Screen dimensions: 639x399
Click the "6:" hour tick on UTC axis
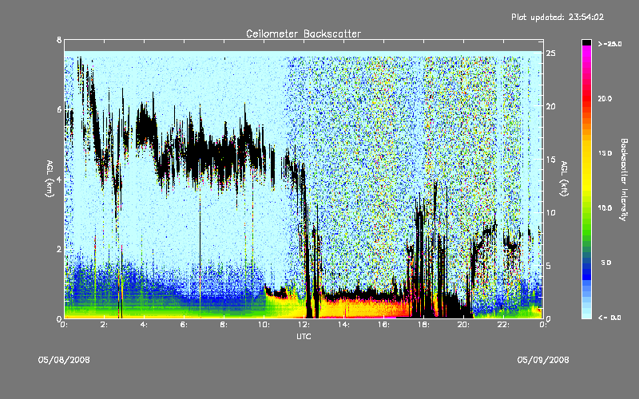pos(184,325)
